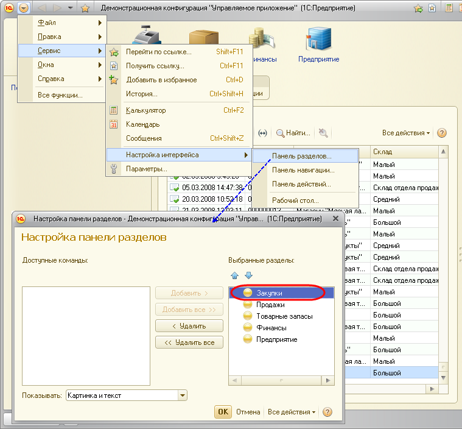The image size is (462, 429).
Task: Click the favorites star in title bar
Action: 85,8
